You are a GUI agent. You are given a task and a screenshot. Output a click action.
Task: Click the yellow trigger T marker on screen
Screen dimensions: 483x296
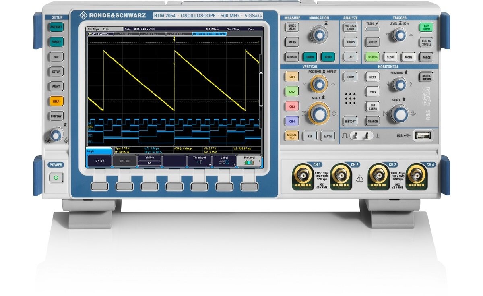[174, 40]
